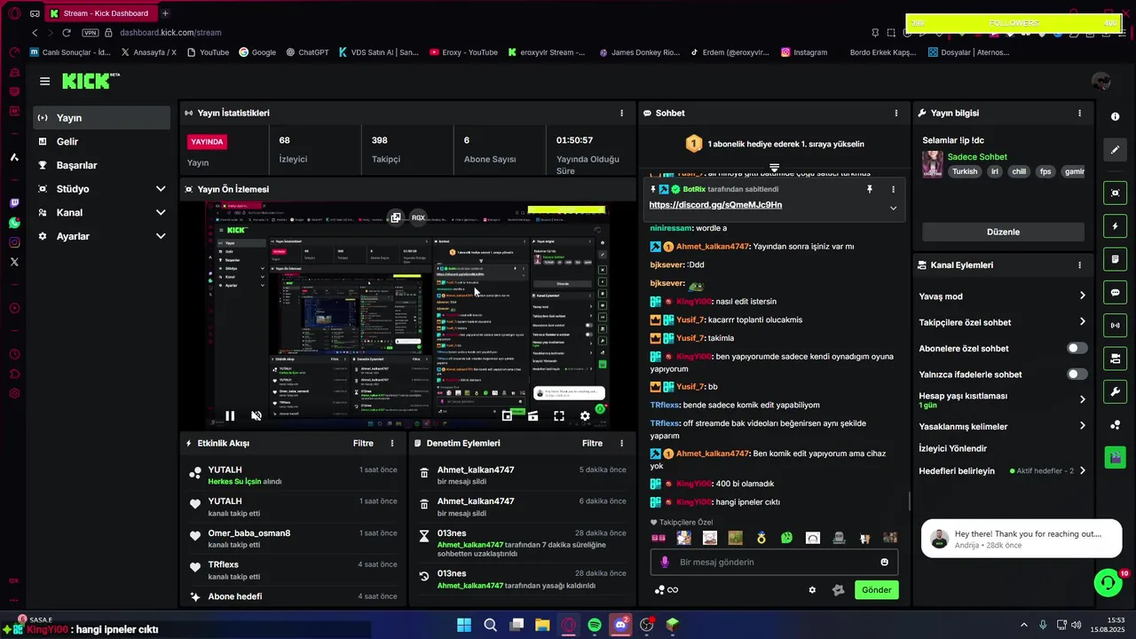Click İzleyici Yönlendir option
The height and width of the screenshot is (639, 1136).
952,448
